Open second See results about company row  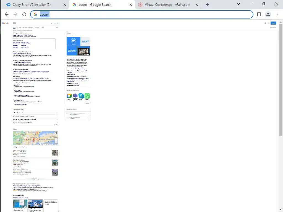pyautogui.click(x=78, y=118)
